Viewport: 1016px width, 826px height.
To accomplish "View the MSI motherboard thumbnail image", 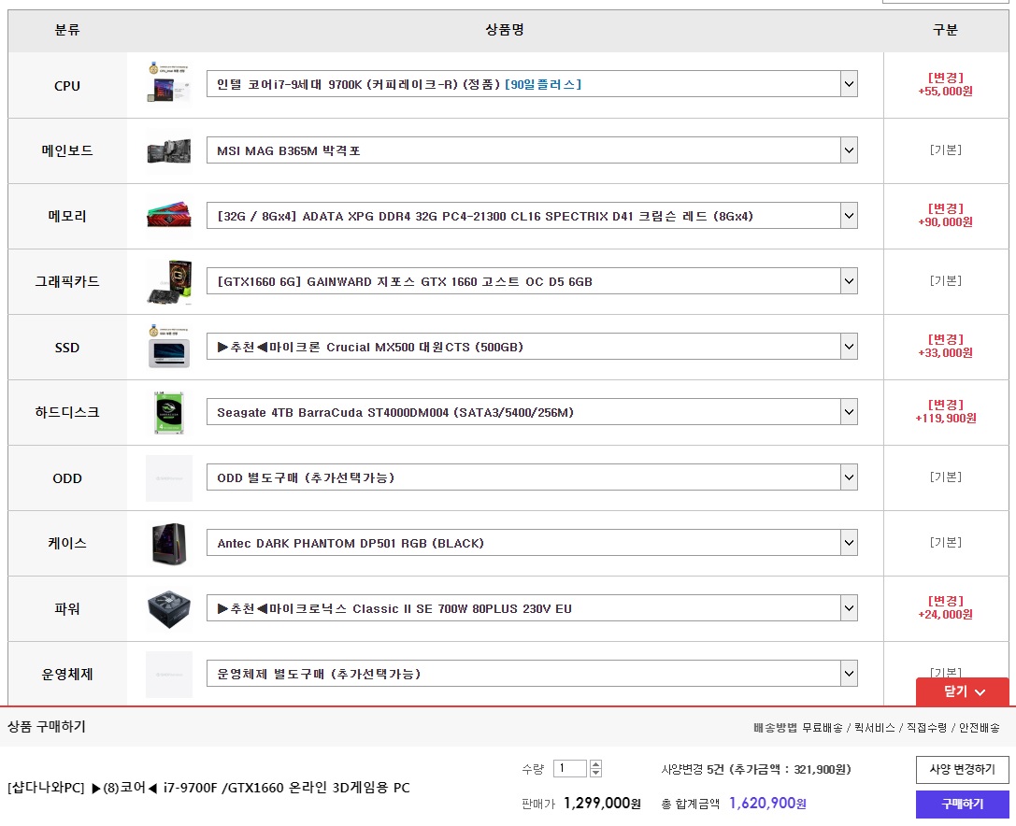I will 169,151.
